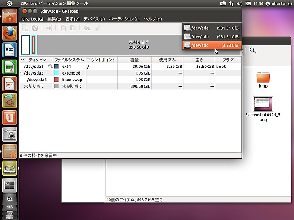Select the /dev/sda5 linux-swap row

131,80
